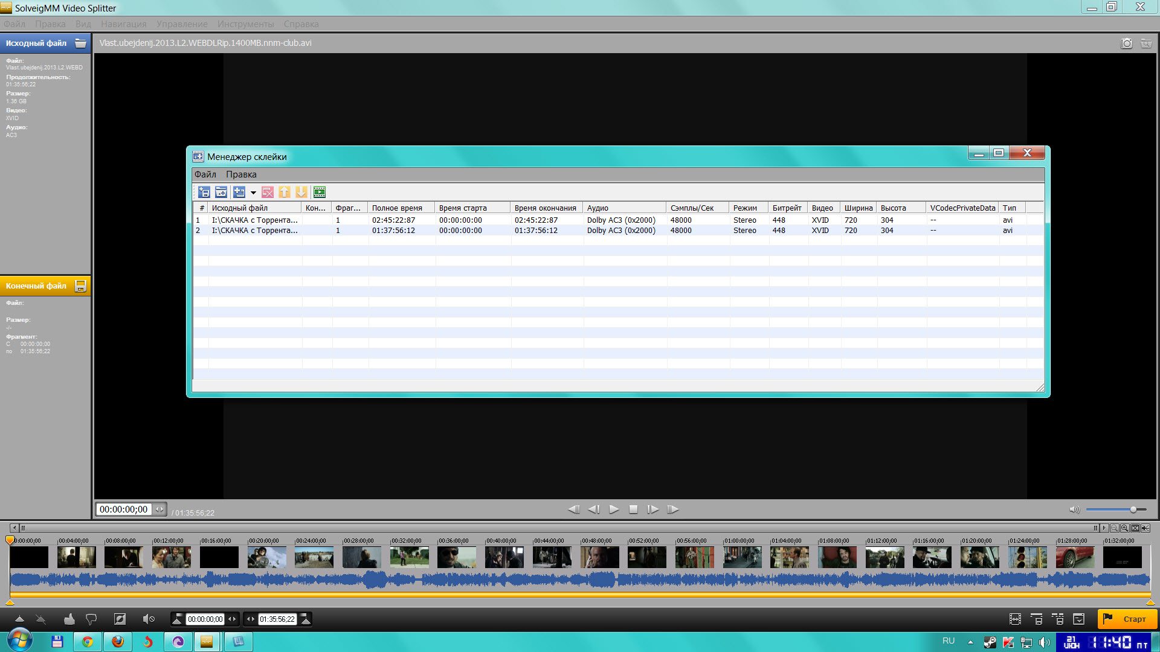Toggle the invert fragments button
The image size is (1160, 652).
tap(120, 619)
